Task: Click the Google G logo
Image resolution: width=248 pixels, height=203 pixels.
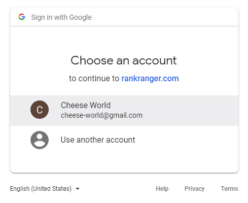Action: [22, 17]
